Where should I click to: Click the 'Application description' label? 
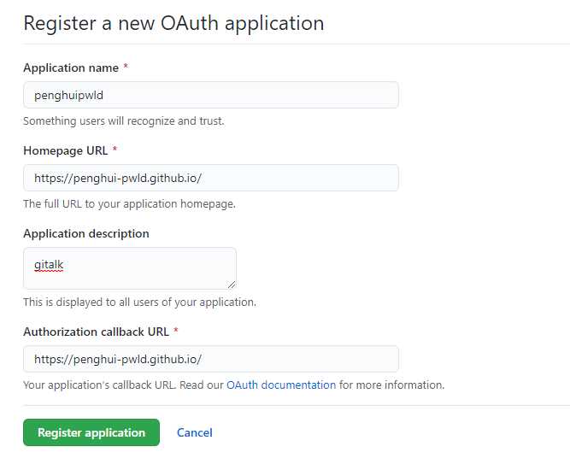[85, 233]
